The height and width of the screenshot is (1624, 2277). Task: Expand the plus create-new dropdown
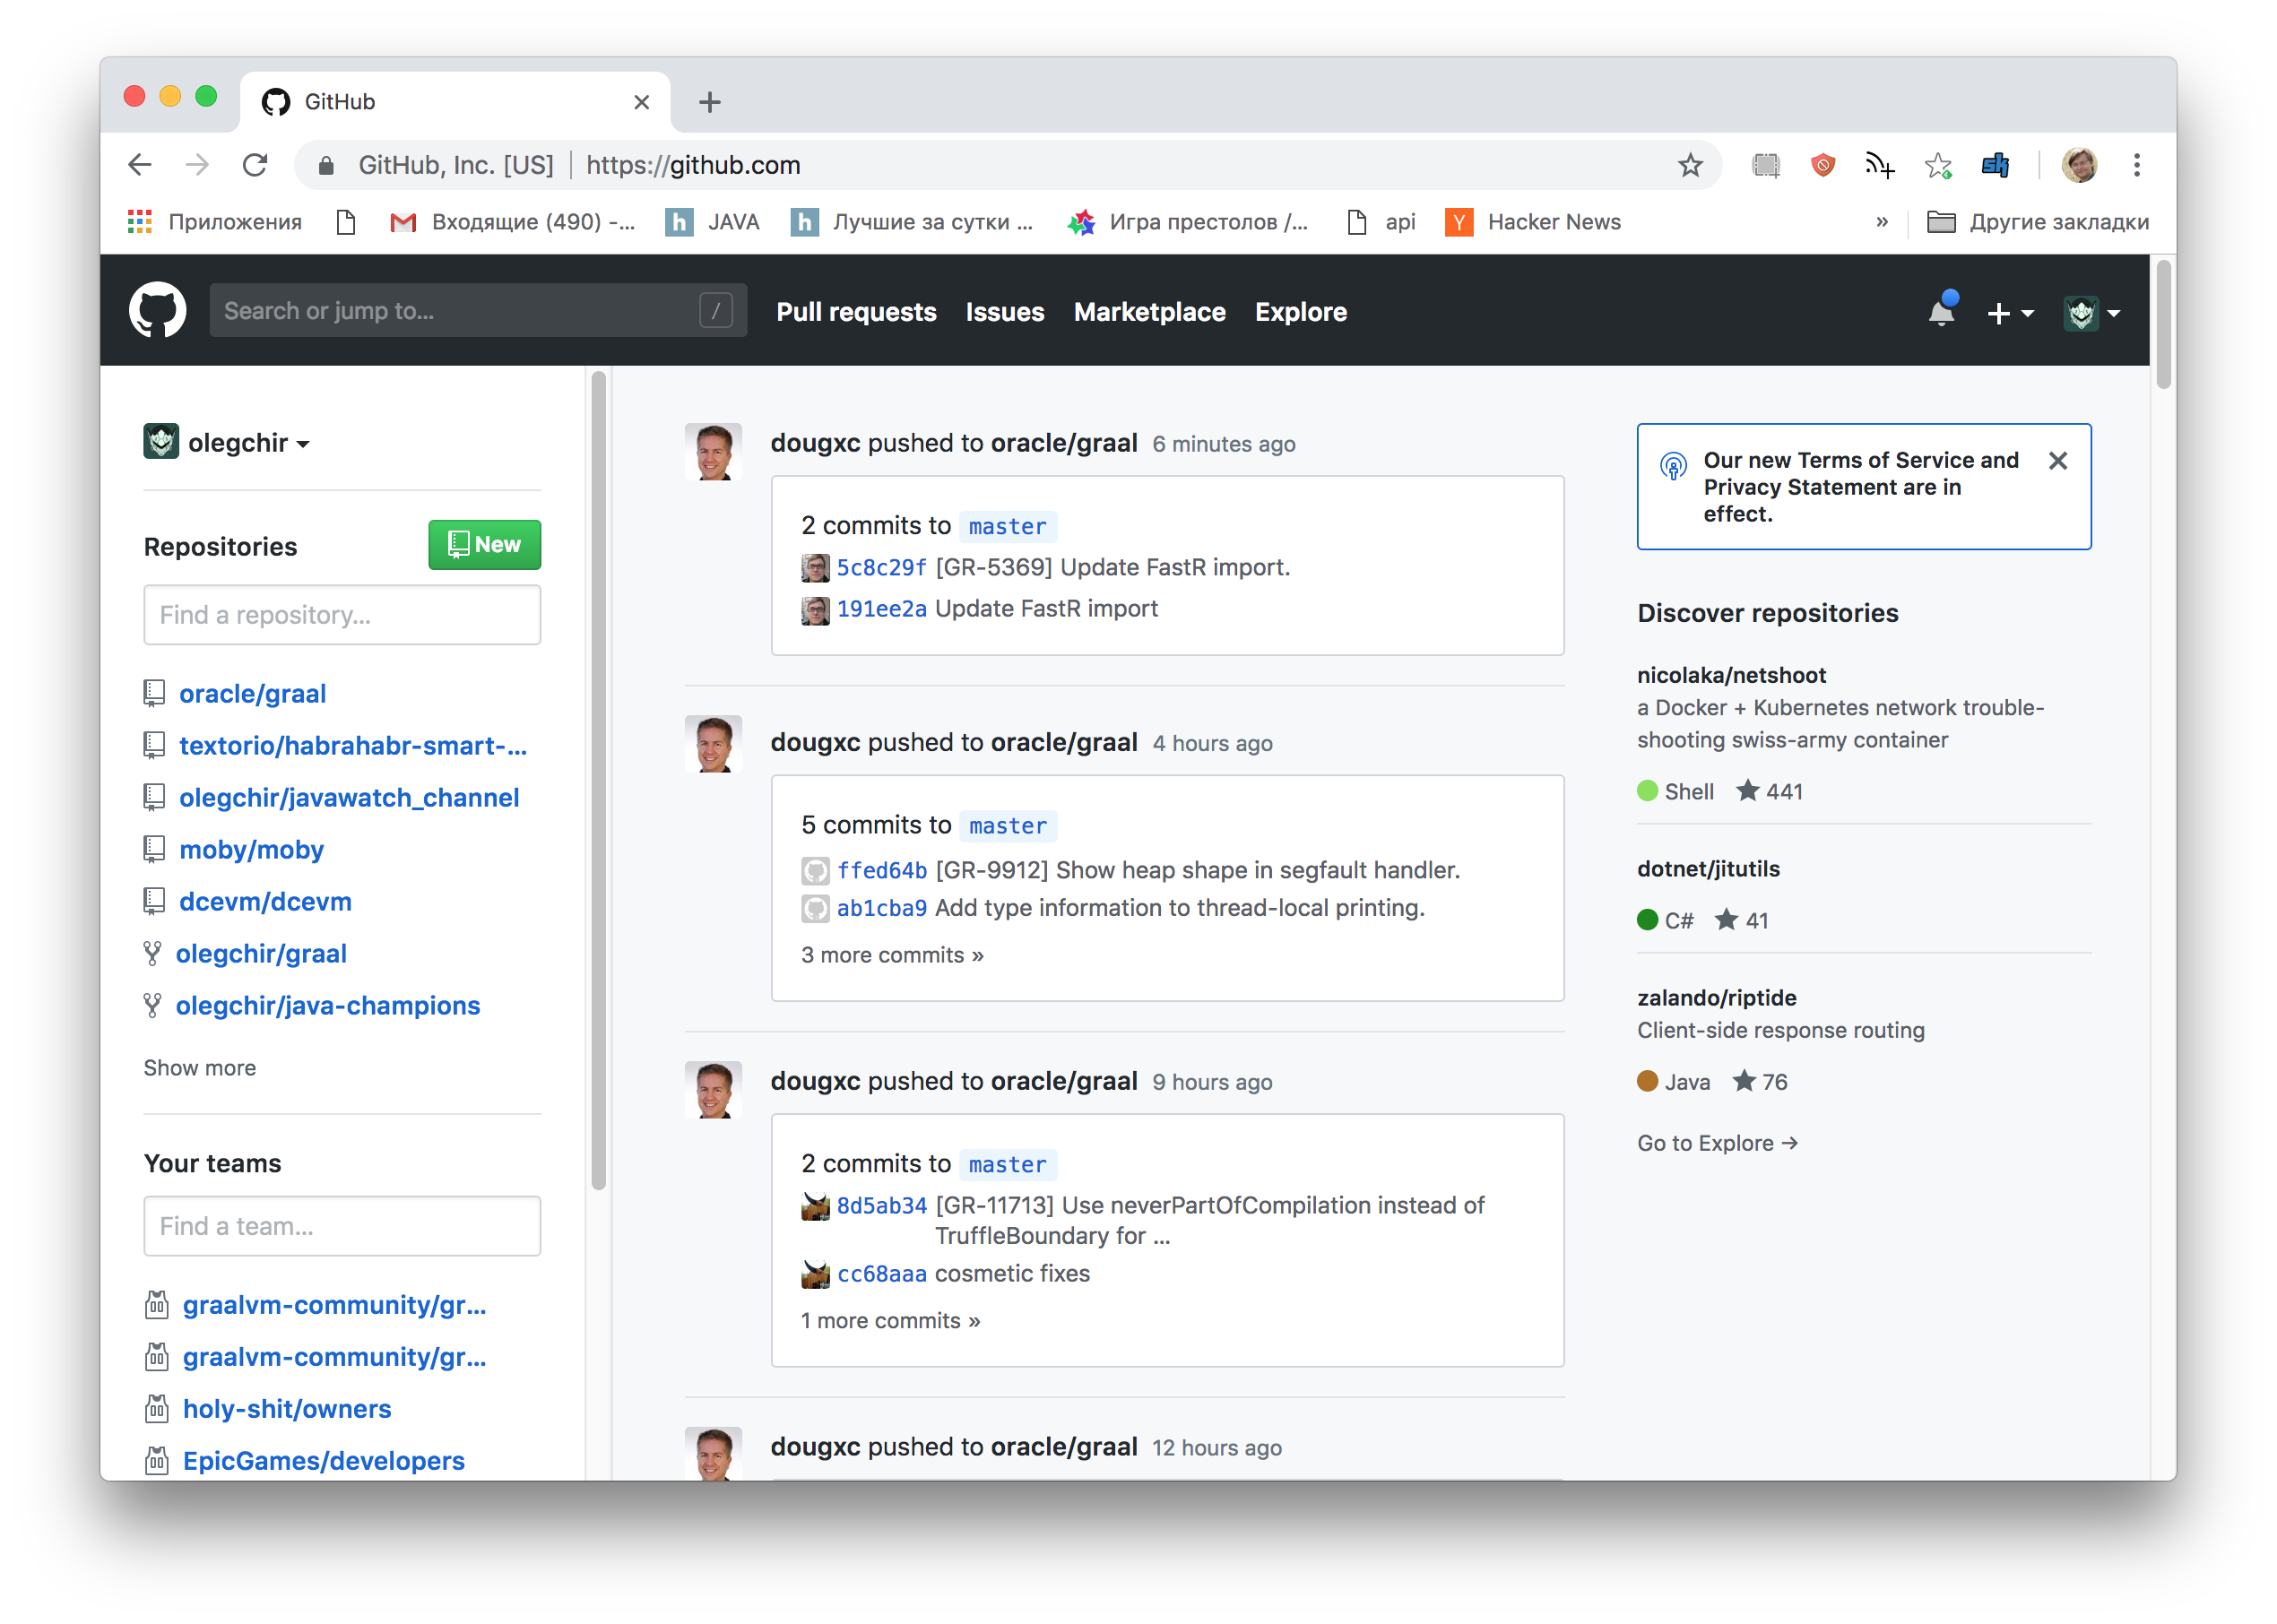2010,313
